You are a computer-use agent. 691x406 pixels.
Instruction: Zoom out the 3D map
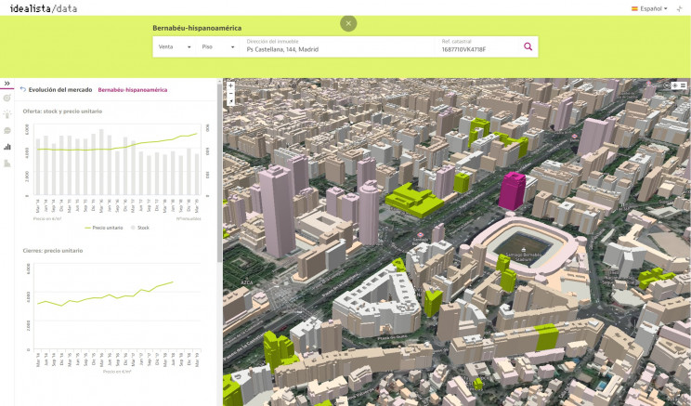coord(230,94)
